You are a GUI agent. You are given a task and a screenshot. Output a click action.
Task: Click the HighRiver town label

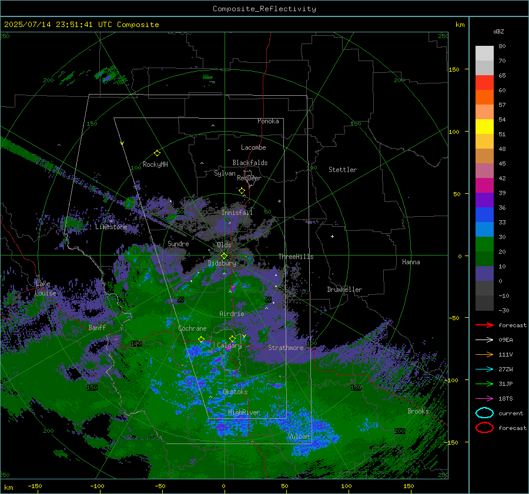pyautogui.click(x=244, y=412)
